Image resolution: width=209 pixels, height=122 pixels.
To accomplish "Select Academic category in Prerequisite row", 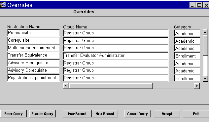I will click(187, 33).
